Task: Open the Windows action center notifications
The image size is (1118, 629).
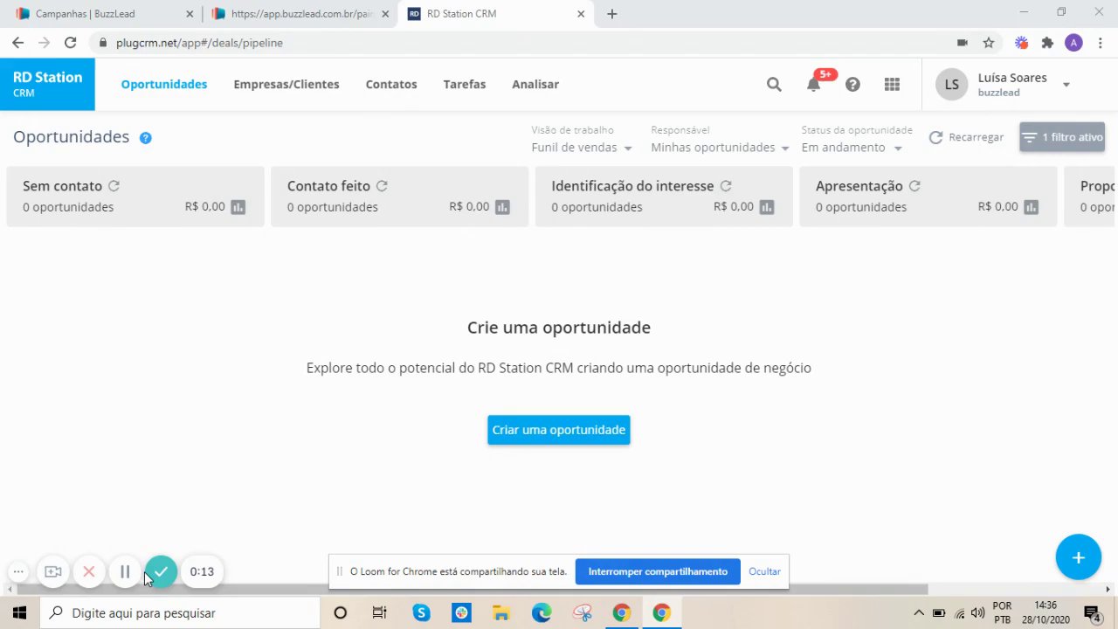Action: (x=1092, y=612)
